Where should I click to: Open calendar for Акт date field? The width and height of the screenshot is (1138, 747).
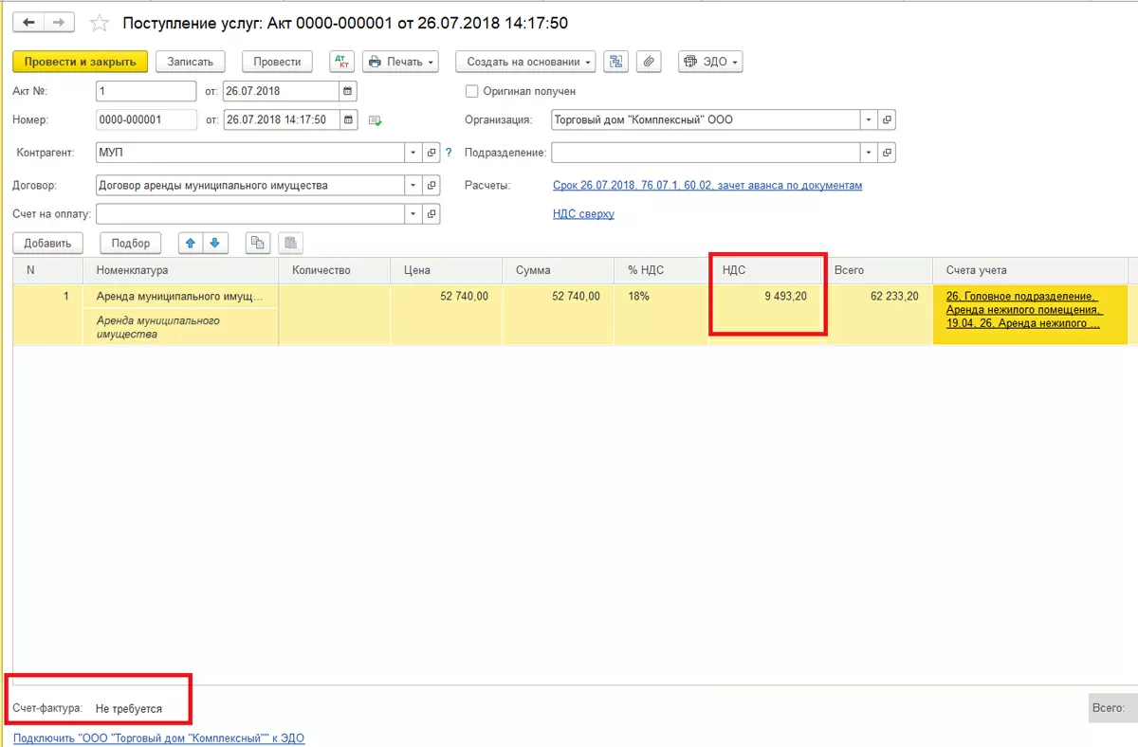click(348, 91)
